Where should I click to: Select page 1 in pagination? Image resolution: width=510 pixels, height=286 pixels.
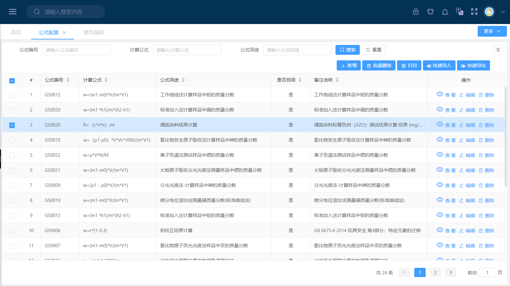(x=420, y=272)
